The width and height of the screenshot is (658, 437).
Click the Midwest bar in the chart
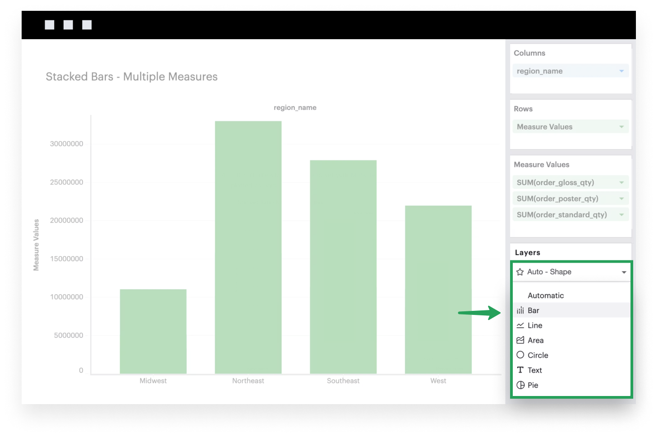pos(153,331)
